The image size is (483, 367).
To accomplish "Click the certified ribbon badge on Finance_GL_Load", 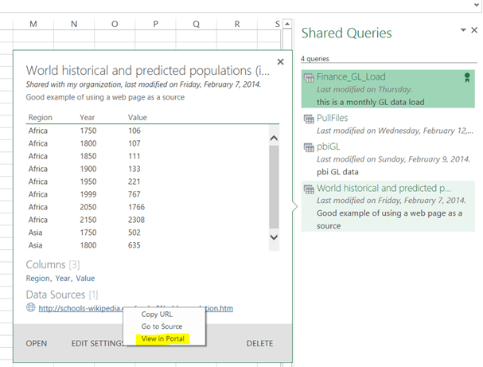I will pos(468,77).
